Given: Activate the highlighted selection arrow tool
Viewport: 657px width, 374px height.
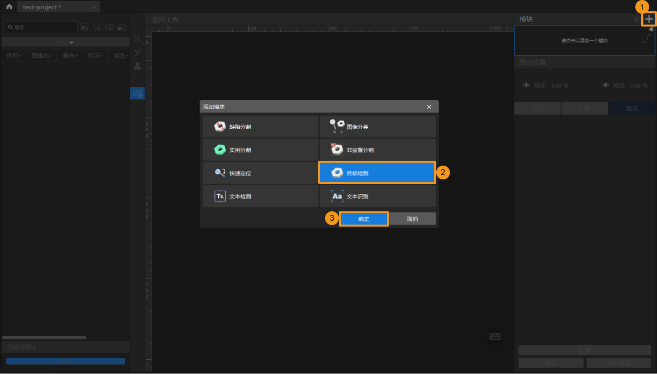Looking at the screenshot, I should [137, 93].
